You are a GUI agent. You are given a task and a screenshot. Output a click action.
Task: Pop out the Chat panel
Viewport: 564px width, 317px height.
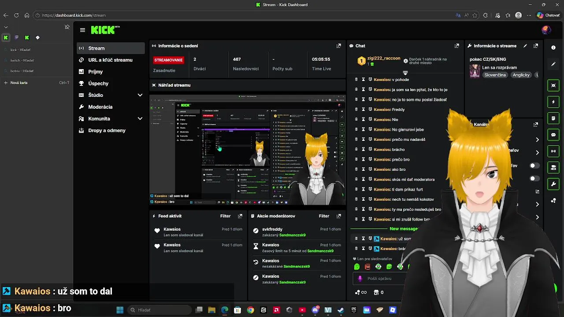click(456, 46)
